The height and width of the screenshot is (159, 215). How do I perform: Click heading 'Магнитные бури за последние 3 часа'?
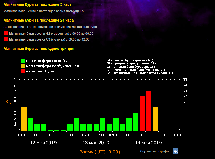pyautogui.click(x=38, y=5)
